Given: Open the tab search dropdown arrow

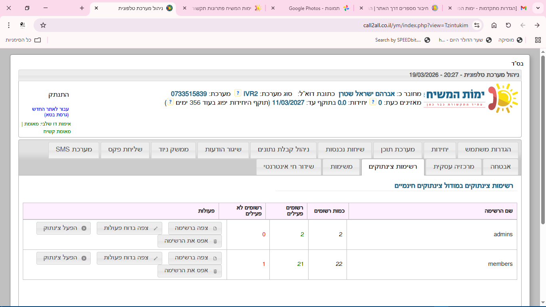Looking at the screenshot, I should click(538, 8).
